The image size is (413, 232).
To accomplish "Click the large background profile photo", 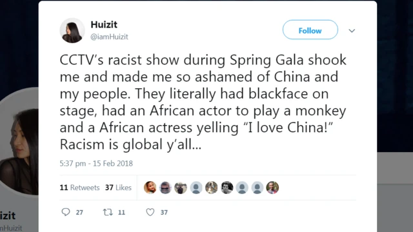I will pos(19,141).
